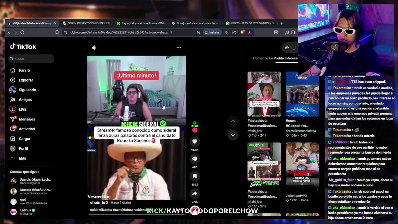Click efrain_hr0 author name under video
The image size is (398, 224).
99,203
